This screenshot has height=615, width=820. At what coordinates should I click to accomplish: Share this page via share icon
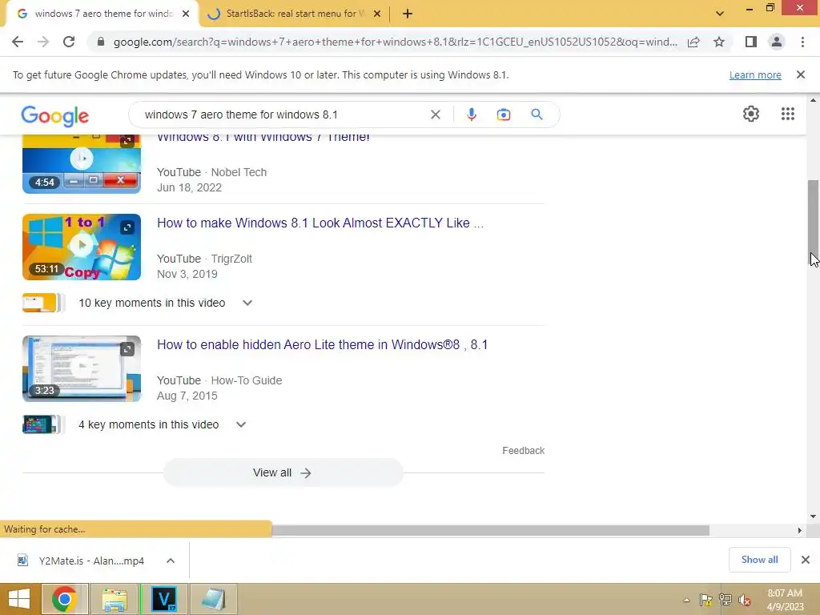[693, 42]
